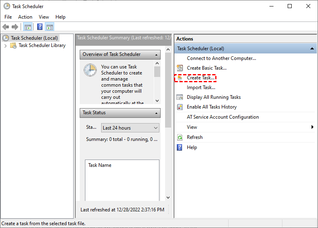Close the Task Scheduler window
Viewport: 318px width, 228px height.
pos(308,6)
